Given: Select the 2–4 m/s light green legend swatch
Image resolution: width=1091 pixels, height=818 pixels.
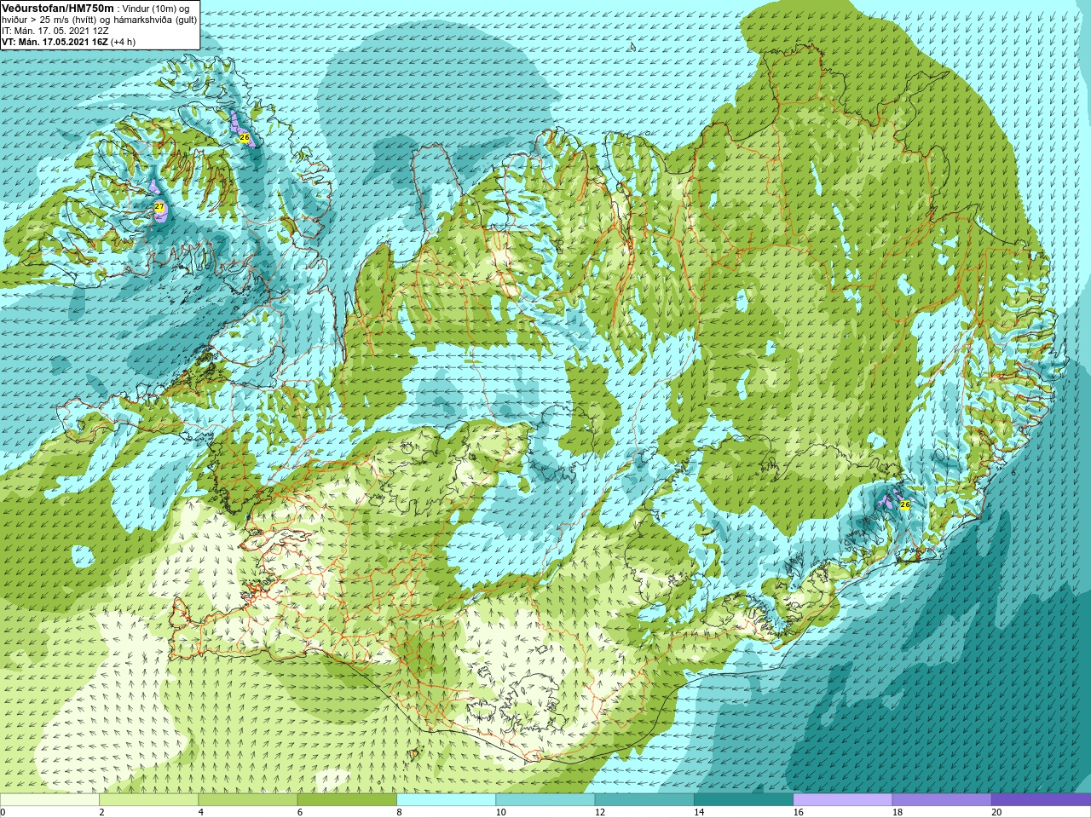Looking at the screenshot, I should [x=148, y=800].
